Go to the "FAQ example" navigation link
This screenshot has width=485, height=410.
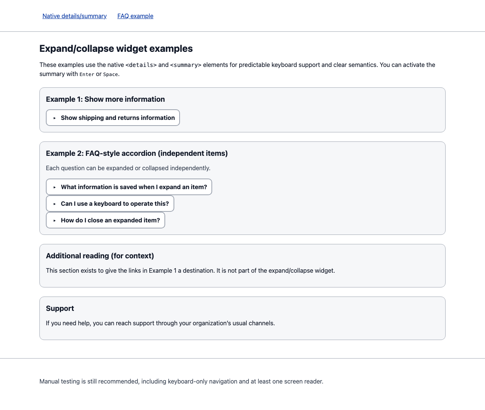tap(135, 16)
